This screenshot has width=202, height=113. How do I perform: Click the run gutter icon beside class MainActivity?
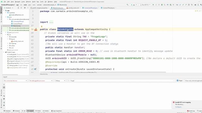[36, 30]
